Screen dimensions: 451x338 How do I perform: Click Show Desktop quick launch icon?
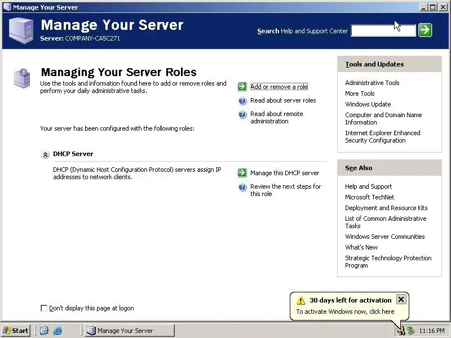pos(44,331)
